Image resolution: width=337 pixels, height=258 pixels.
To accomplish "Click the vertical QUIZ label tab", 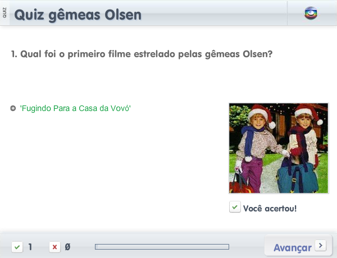I will (x=4, y=13).
